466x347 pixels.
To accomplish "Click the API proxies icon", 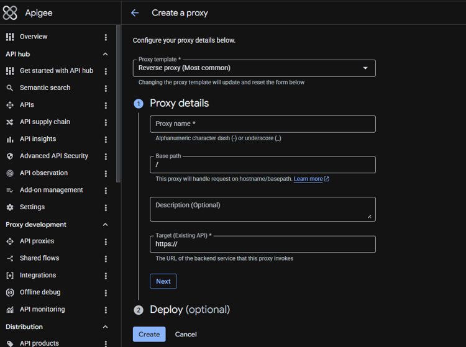I will [10, 241].
